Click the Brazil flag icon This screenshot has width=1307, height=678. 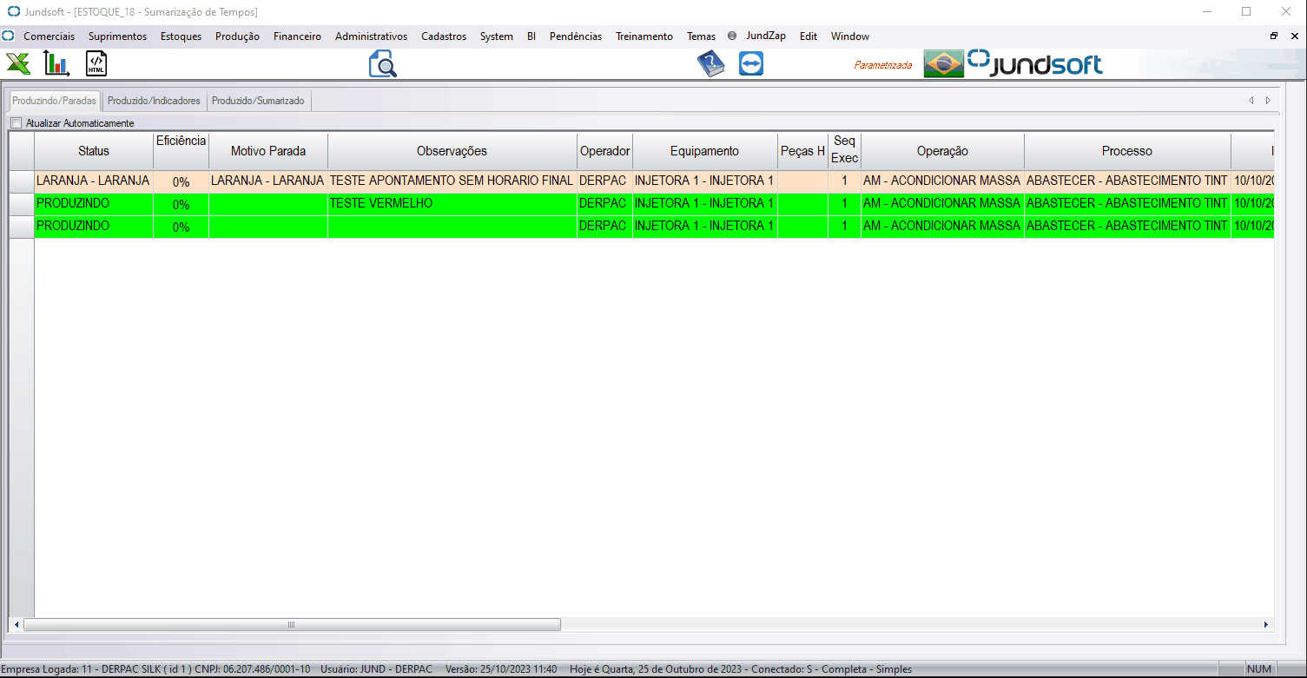click(944, 63)
